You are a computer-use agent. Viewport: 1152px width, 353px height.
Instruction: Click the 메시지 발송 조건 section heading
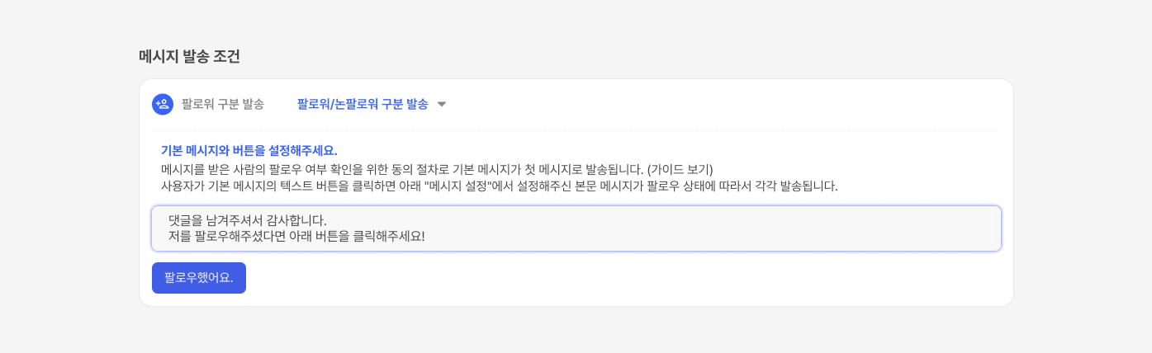(x=190, y=56)
